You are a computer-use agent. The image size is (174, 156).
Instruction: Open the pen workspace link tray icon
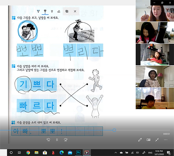click(x=144, y=153)
